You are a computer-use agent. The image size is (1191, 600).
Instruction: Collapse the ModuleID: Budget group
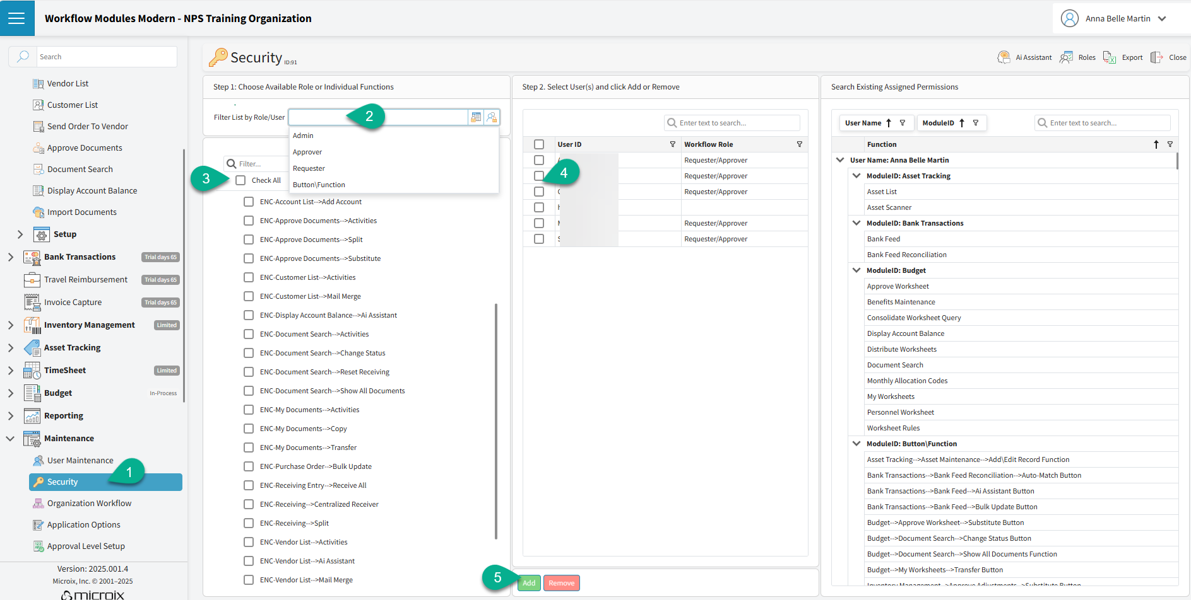pyautogui.click(x=856, y=270)
